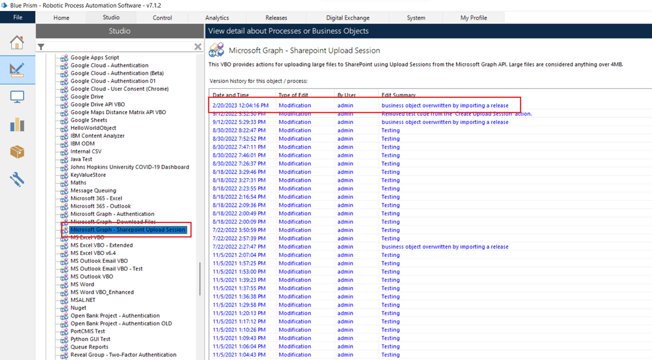The image size is (652, 360).
Task: Switch to the My Profile tab
Action: 473,18
